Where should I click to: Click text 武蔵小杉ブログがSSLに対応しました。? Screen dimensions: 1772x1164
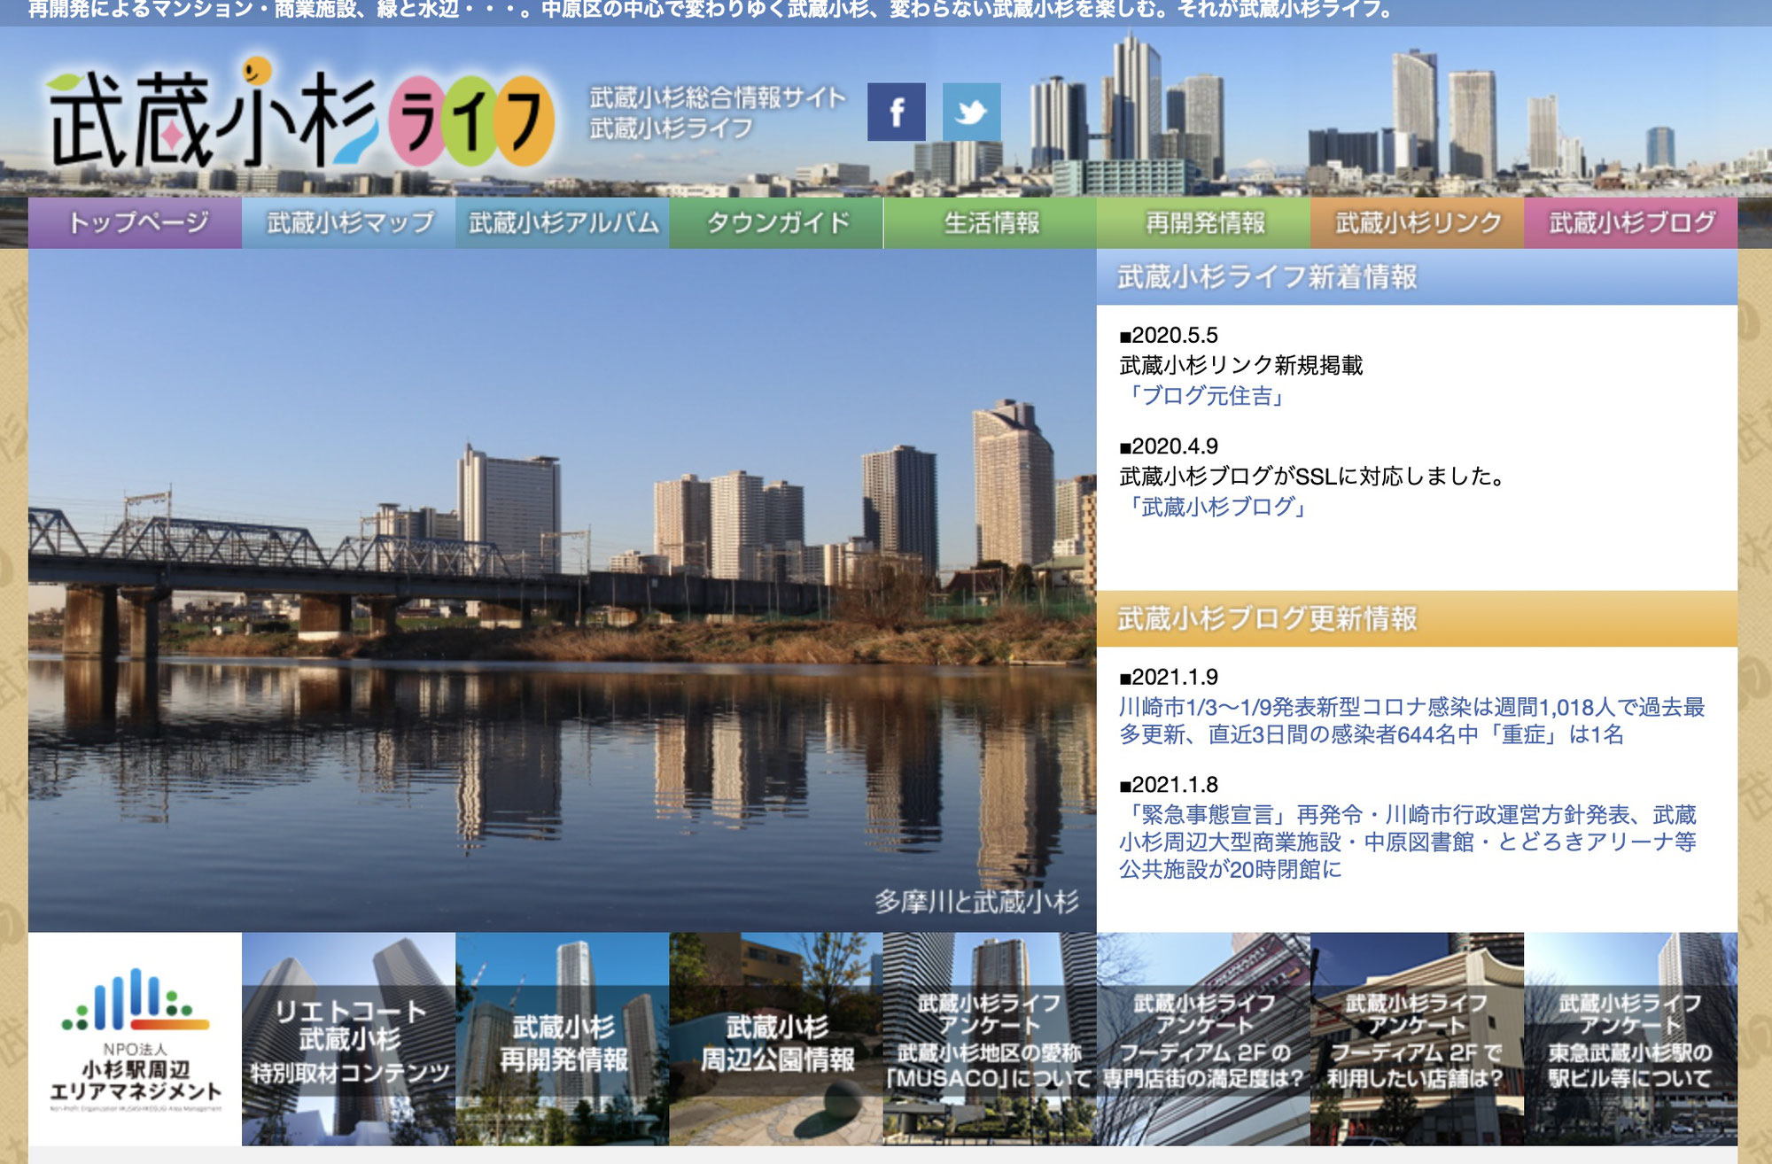(x=1315, y=477)
